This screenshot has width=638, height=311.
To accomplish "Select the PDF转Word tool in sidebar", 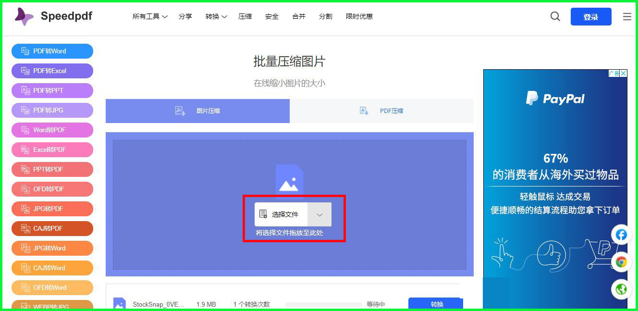I will [x=52, y=51].
